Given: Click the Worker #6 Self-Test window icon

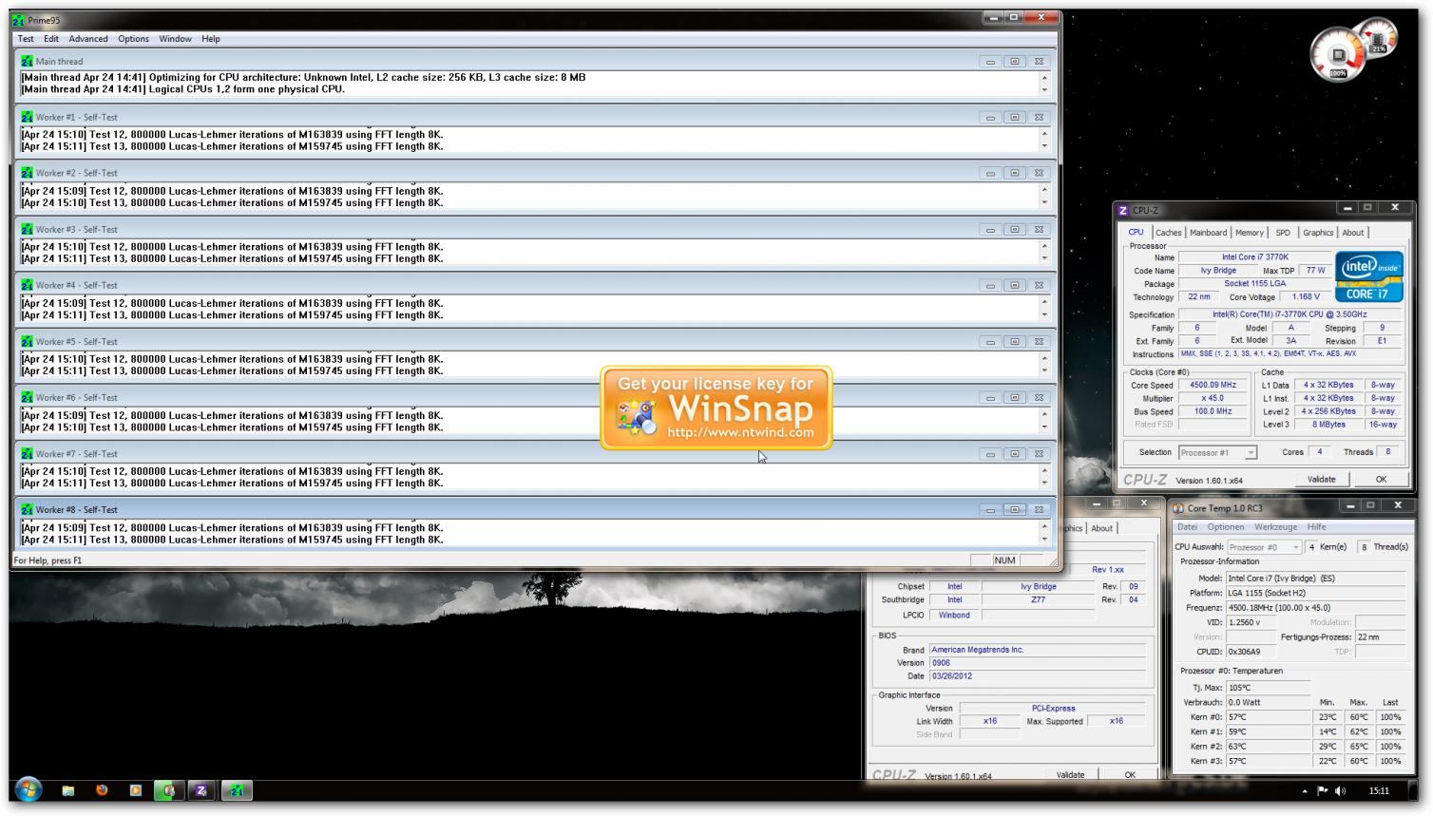Looking at the screenshot, I should 27,397.
